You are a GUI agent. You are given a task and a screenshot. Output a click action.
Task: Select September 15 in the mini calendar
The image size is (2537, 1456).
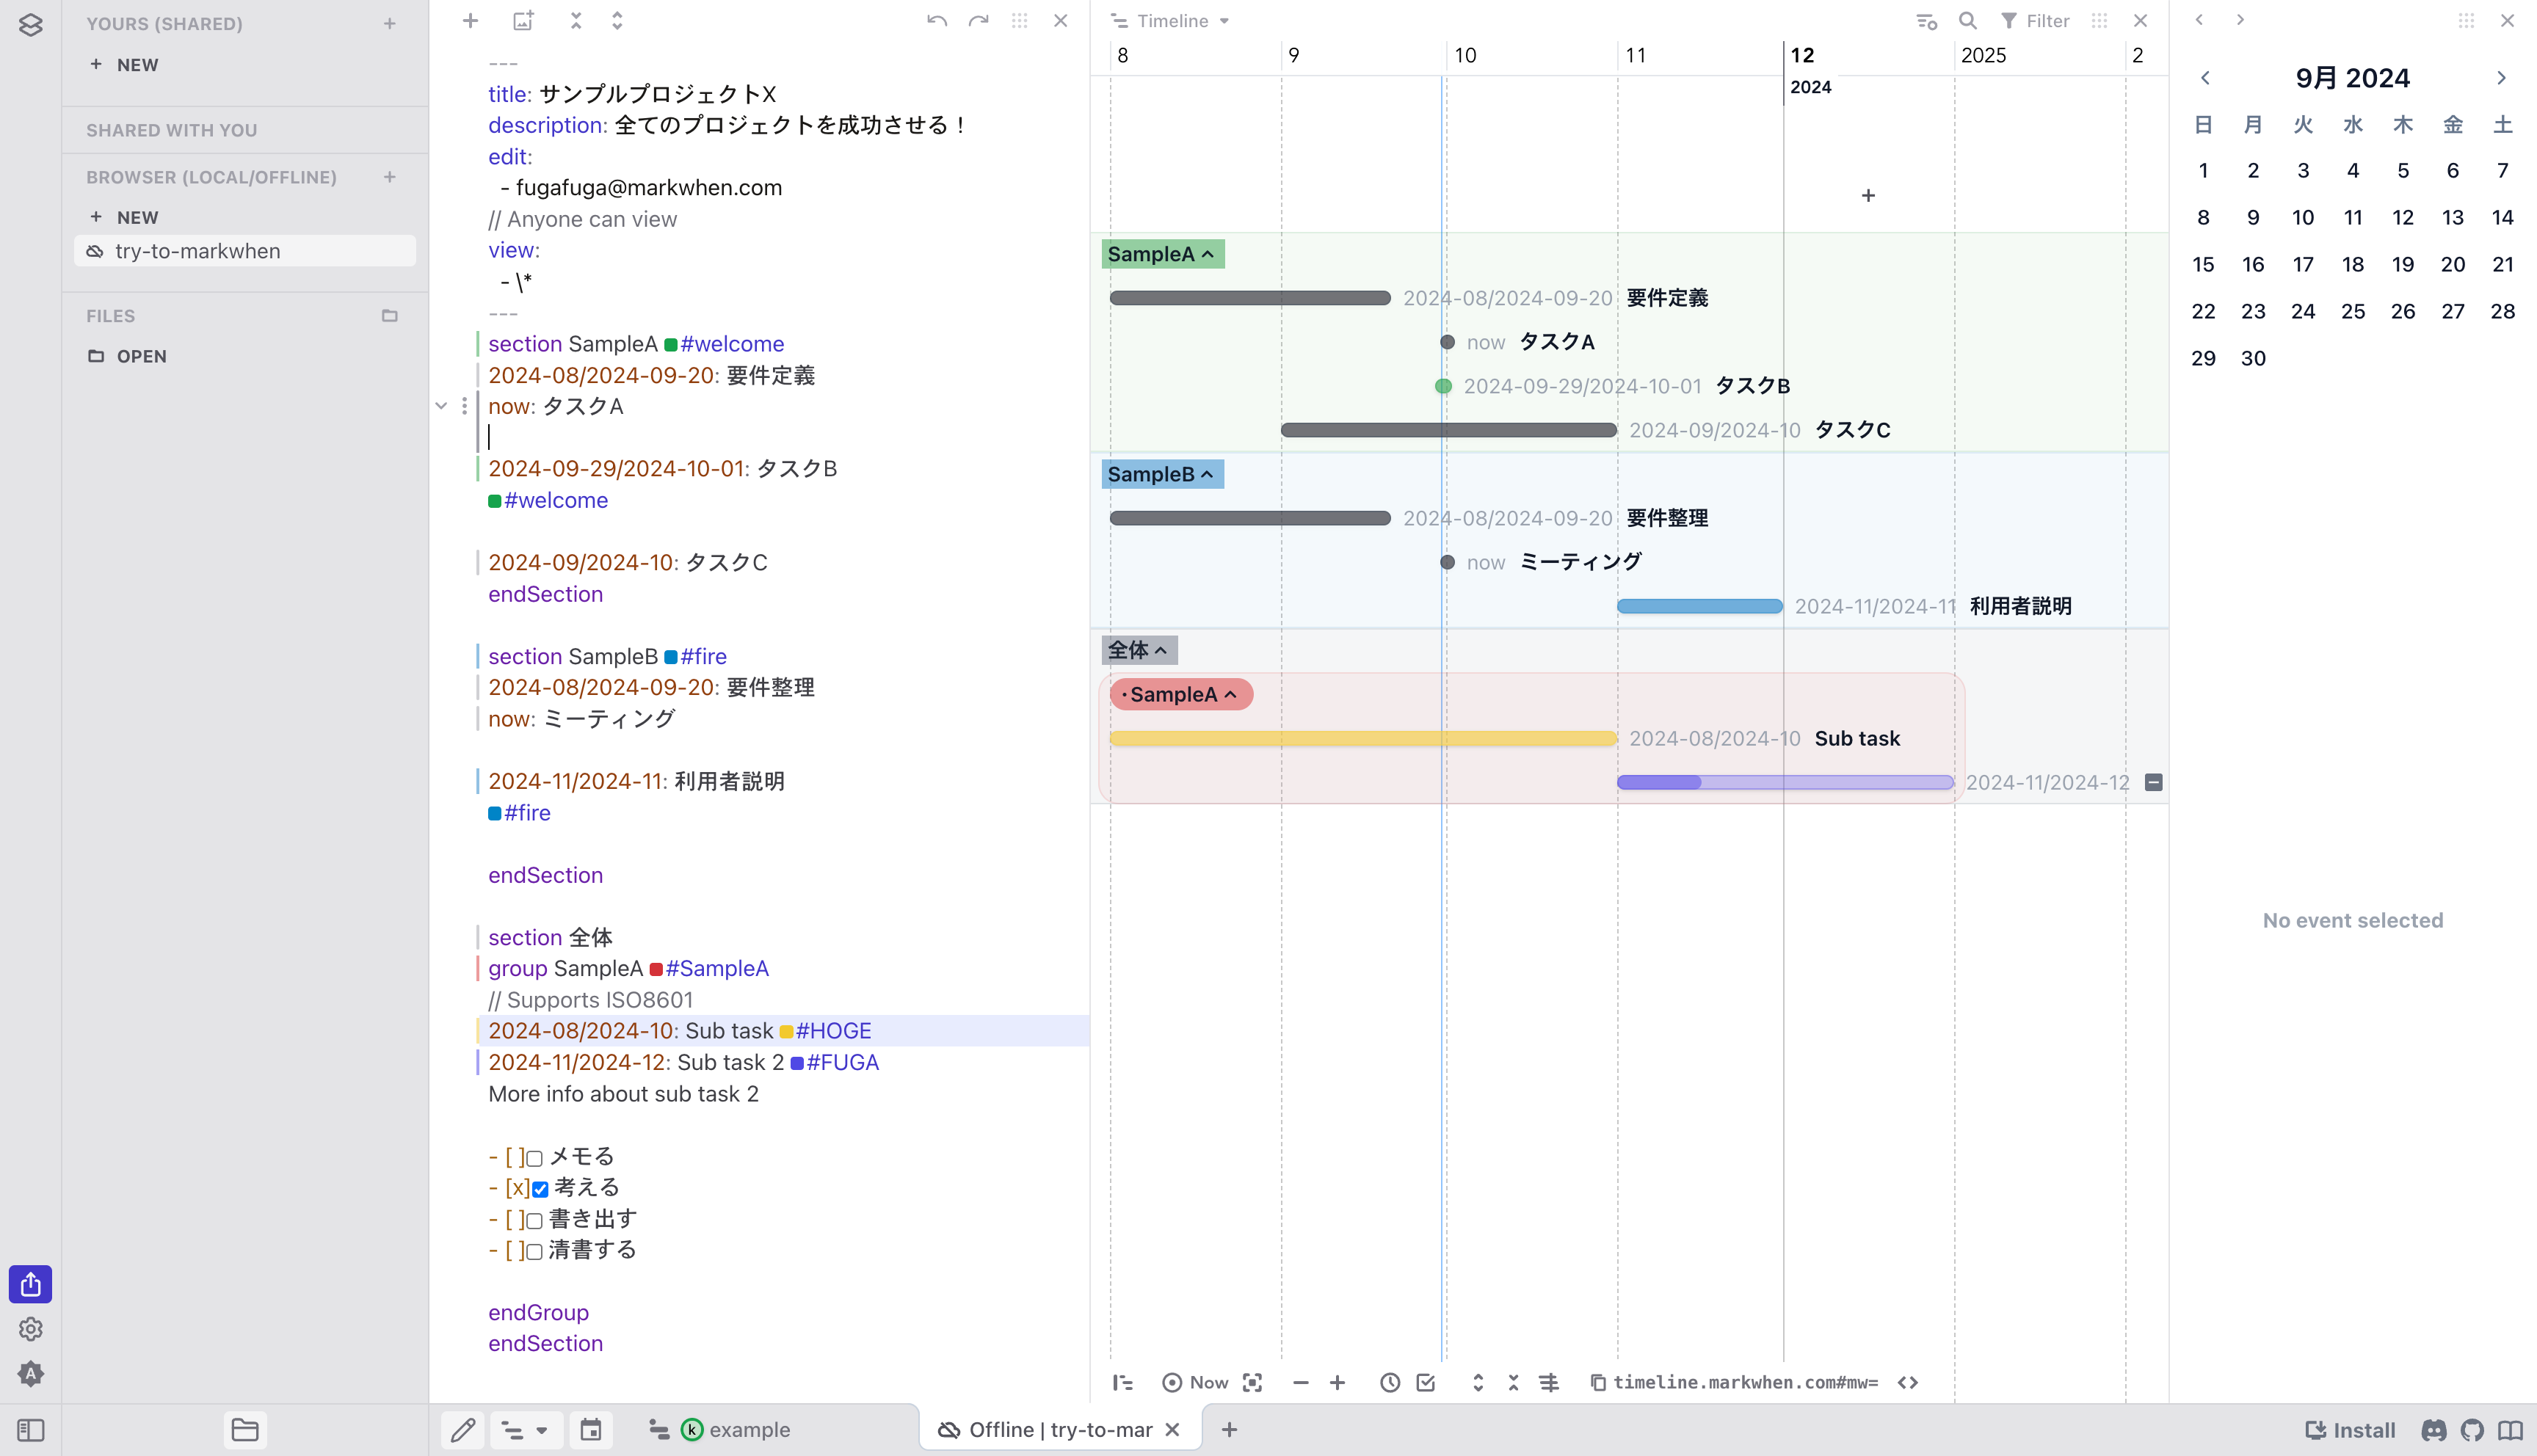[2204, 264]
